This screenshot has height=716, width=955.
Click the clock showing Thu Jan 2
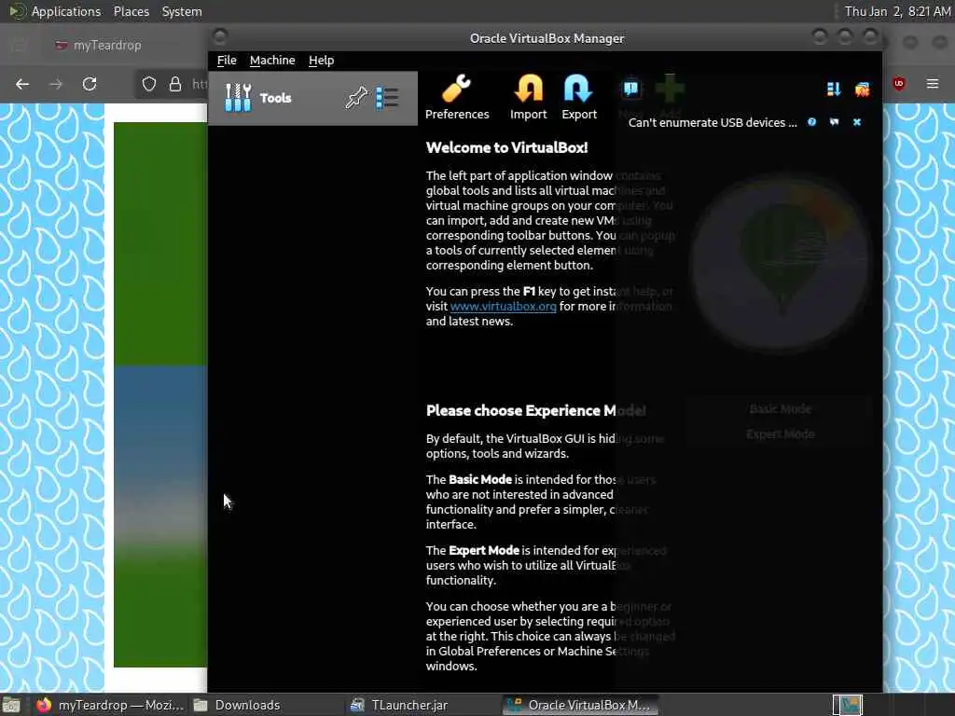(x=897, y=11)
